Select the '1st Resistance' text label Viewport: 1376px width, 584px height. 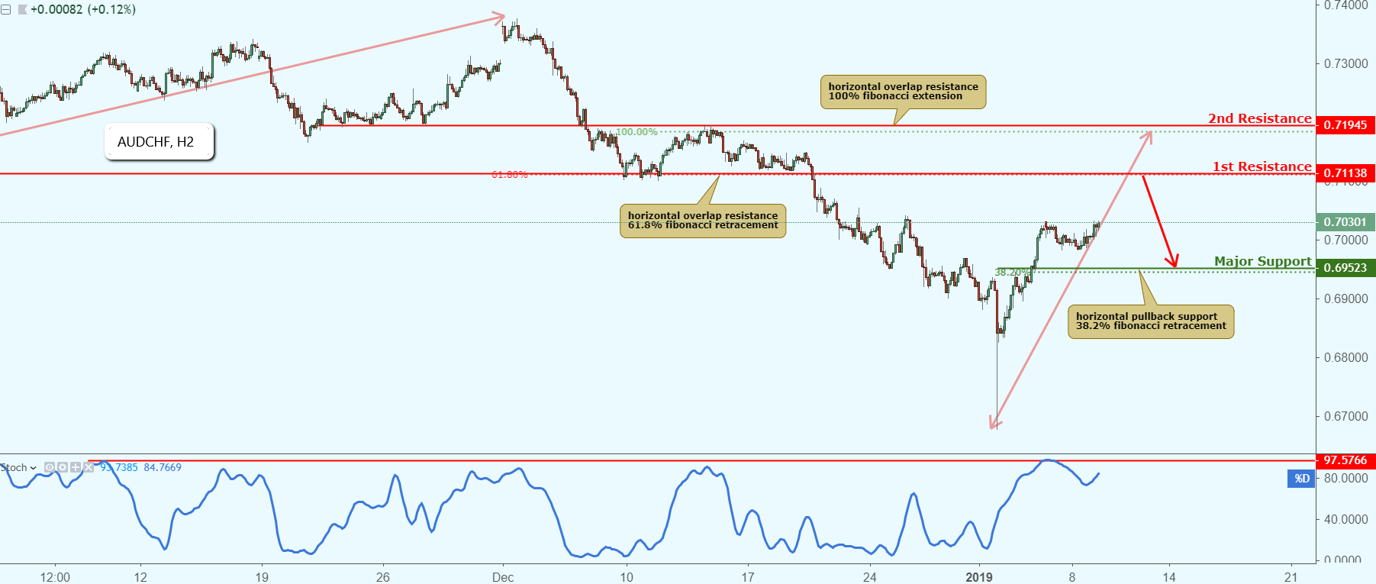point(1262,166)
